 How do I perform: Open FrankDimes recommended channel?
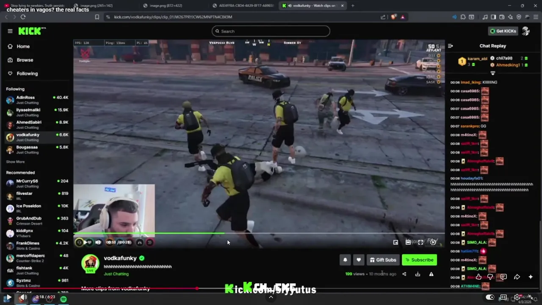point(37,245)
